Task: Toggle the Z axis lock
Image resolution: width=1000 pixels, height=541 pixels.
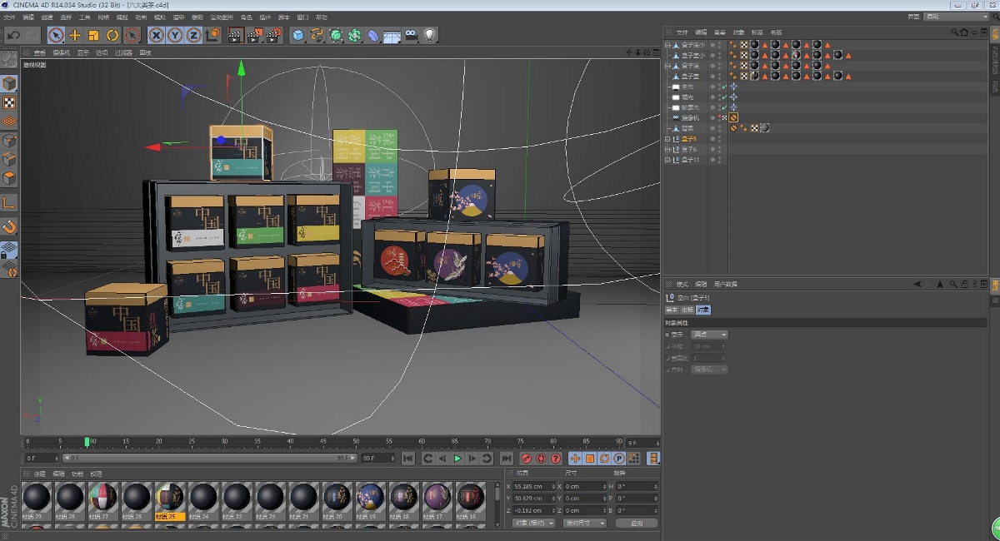Action: (x=193, y=35)
